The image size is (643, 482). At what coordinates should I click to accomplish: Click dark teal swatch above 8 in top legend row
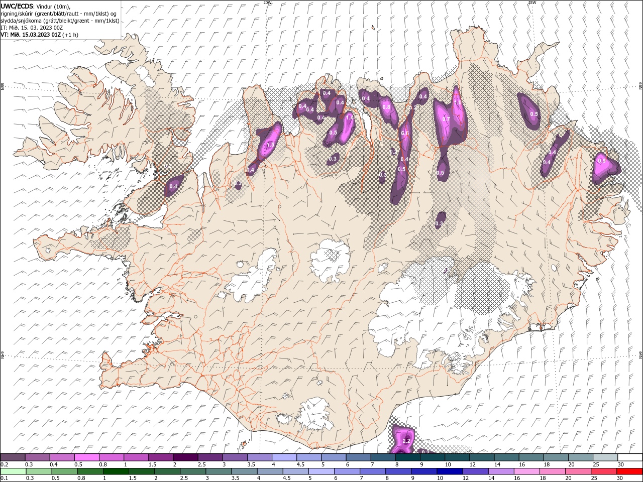[407, 457]
